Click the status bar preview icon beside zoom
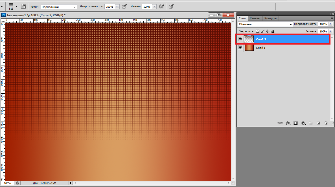The height and width of the screenshot is (187, 335). [17, 183]
